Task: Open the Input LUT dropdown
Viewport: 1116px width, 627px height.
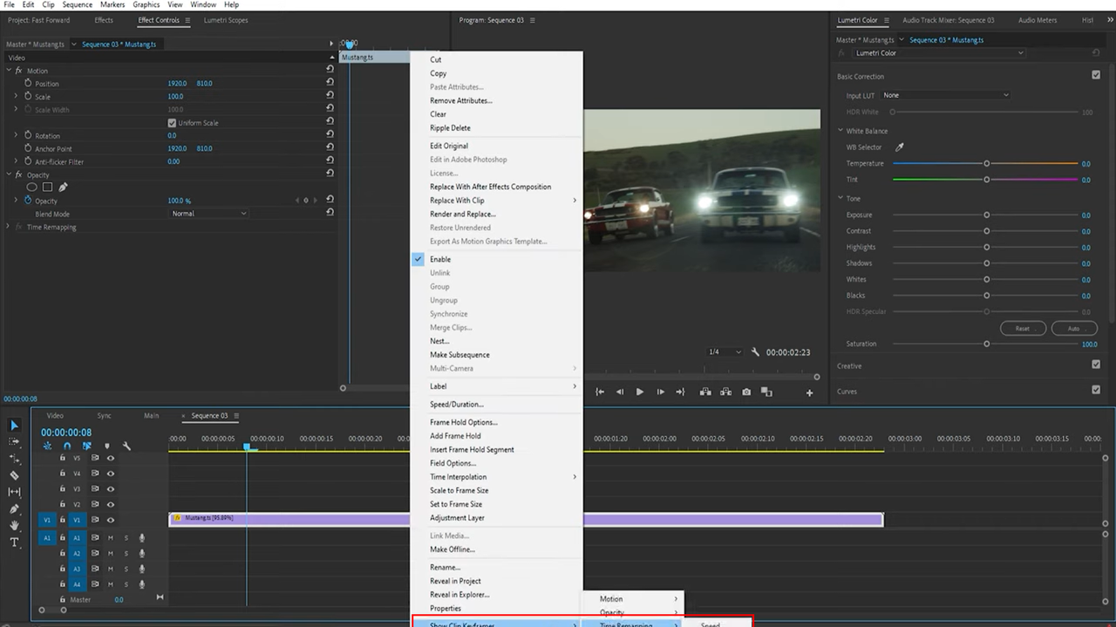Action: [946, 95]
